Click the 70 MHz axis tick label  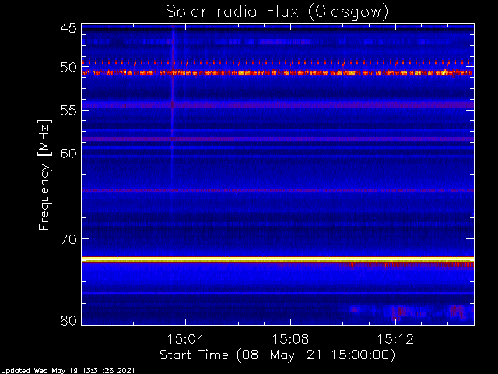tap(68, 239)
